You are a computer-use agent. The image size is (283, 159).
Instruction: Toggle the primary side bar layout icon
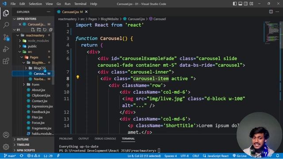(x=235, y=4)
